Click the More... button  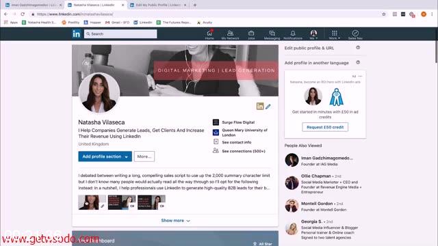(x=144, y=156)
